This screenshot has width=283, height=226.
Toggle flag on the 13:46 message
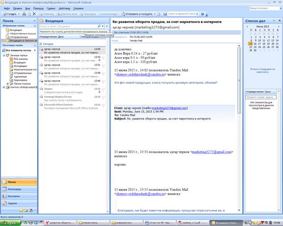(103, 82)
